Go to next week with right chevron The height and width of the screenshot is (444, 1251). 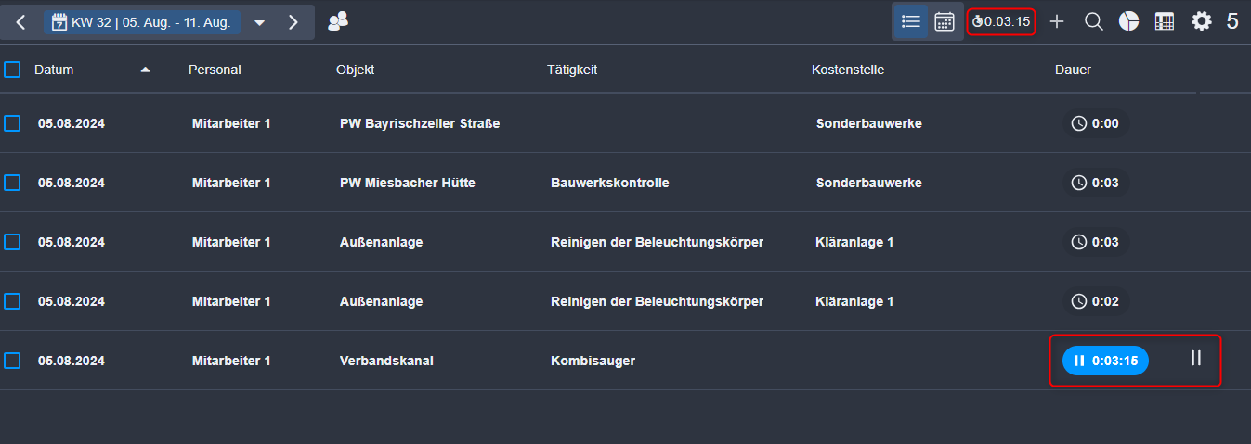(x=293, y=22)
